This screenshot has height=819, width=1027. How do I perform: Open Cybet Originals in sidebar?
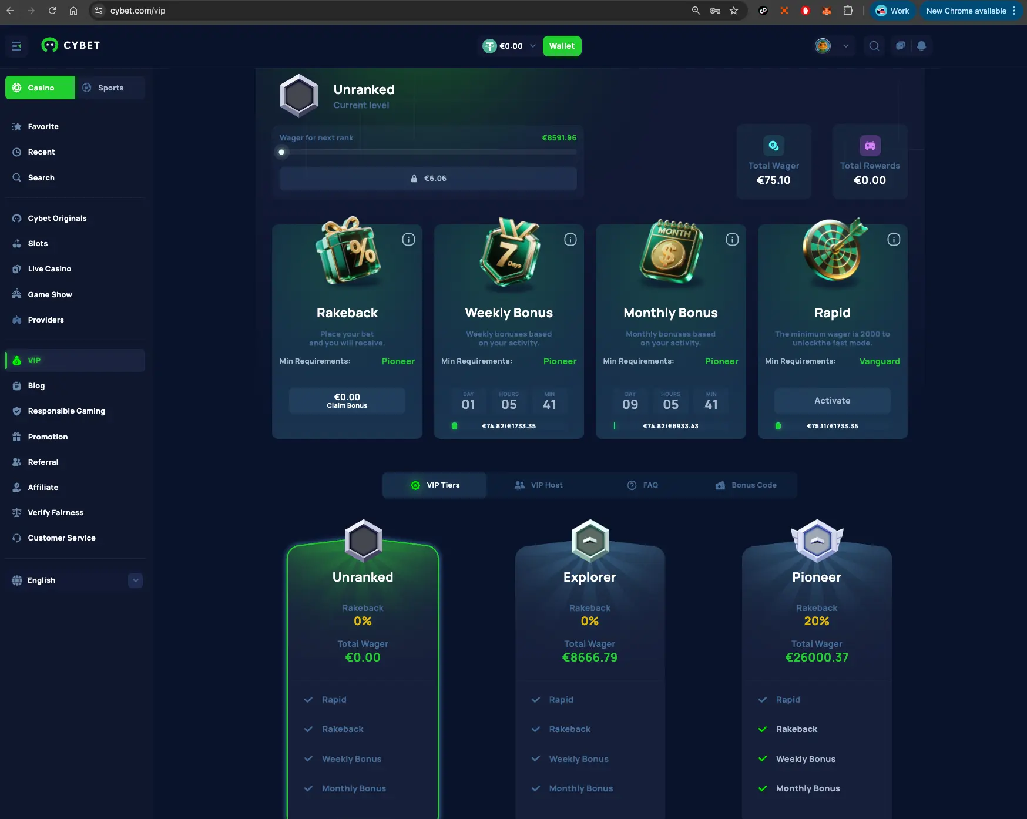75,218
